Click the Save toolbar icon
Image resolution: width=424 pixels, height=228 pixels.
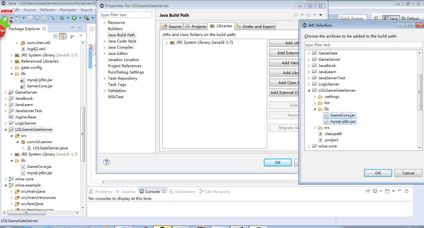coord(30,18)
